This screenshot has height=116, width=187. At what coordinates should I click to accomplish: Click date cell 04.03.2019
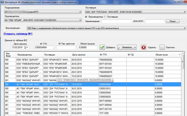tap(85, 68)
